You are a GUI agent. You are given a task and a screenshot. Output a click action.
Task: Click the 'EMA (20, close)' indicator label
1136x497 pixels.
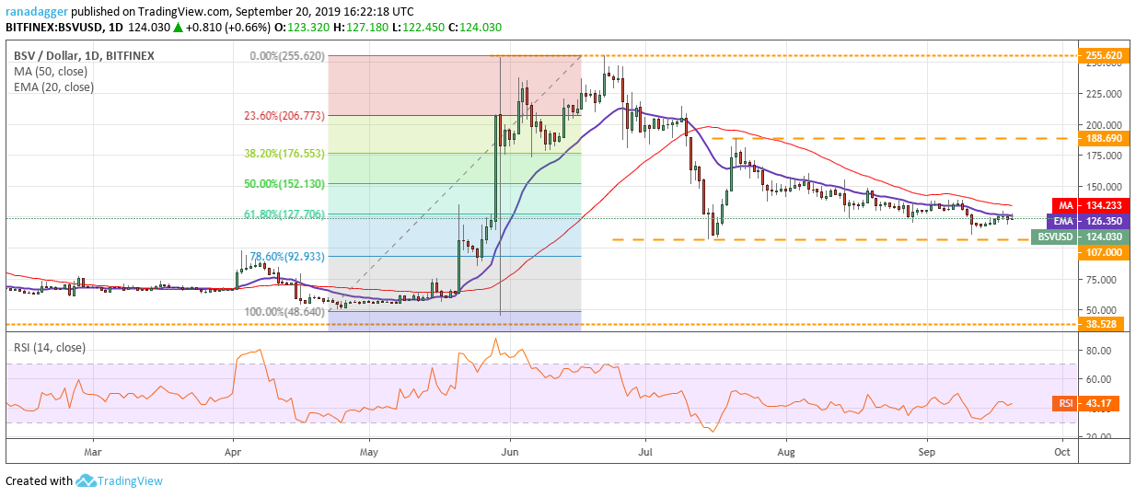(53, 87)
